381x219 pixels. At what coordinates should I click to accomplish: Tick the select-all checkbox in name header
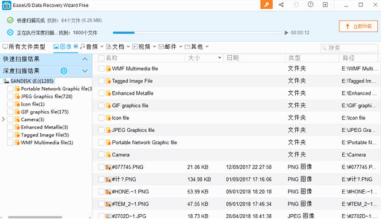tap(101, 58)
